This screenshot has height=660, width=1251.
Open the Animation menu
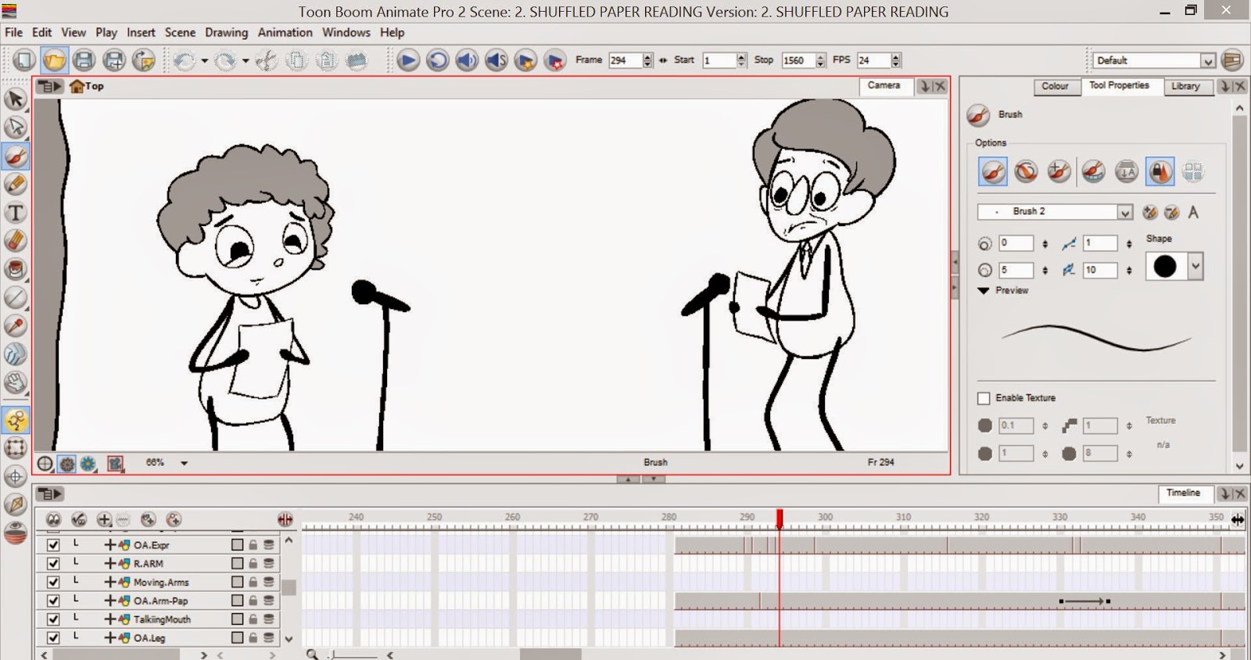(x=285, y=32)
